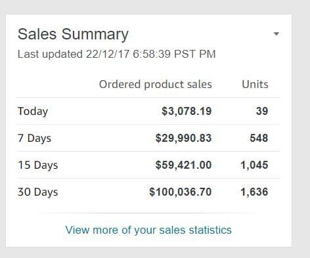Image resolution: width=310 pixels, height=258 pixels.
Task: Click the Last updated timestamp text
Action: tap(116, 54)
